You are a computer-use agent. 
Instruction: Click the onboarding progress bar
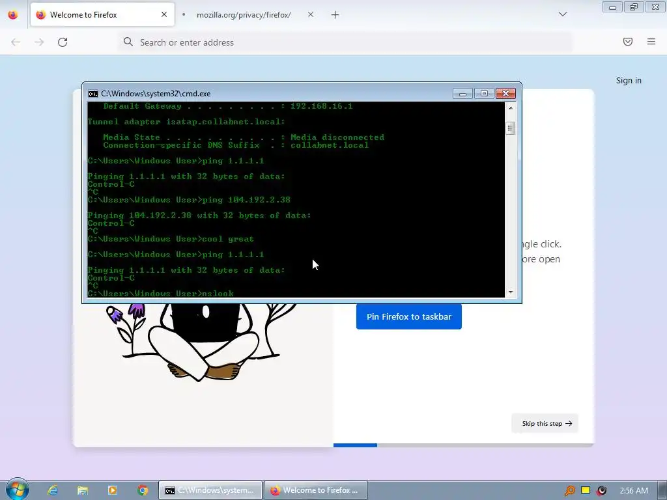point(463,445)
